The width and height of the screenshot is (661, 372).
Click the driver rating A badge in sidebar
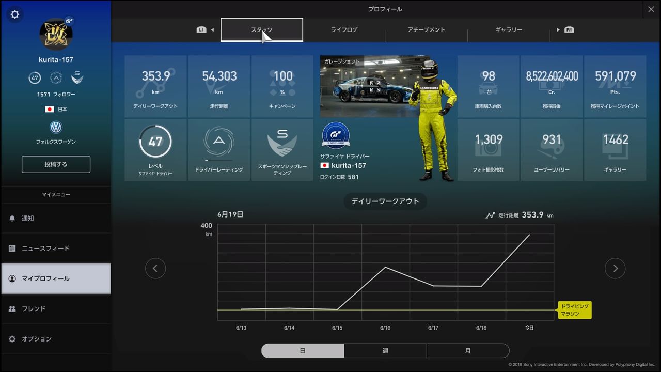56,78
